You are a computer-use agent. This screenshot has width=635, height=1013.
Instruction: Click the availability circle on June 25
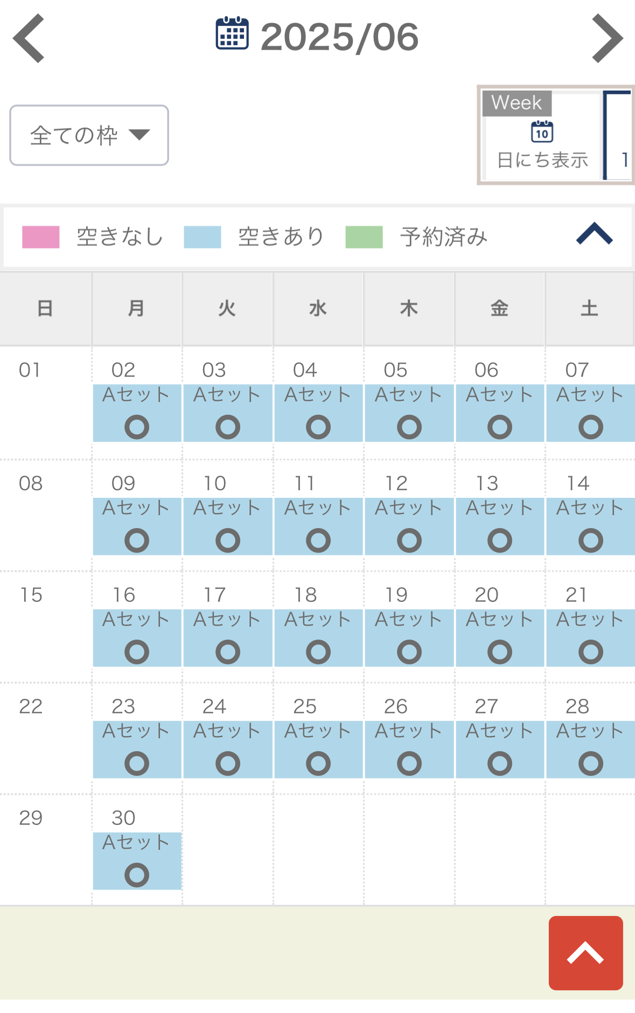(318, 764)
